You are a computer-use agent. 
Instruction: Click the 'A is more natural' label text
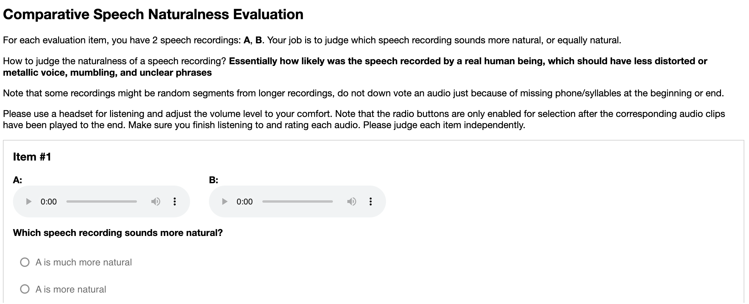(x=71, y=289)
